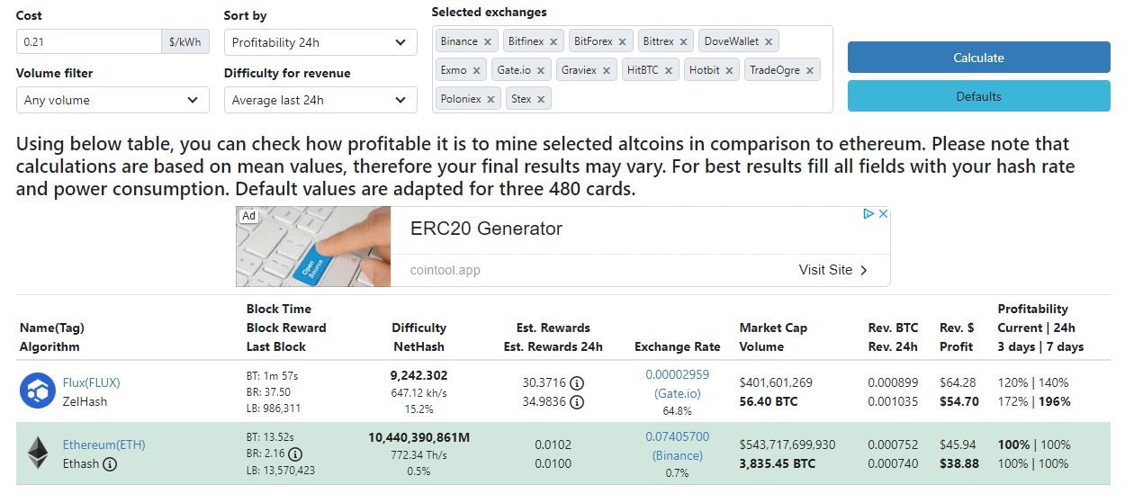
Task: Remove Hotbit exchange tag
Action: pos(729,71)
